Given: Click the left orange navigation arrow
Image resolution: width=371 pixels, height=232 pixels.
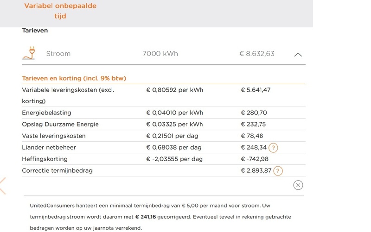Looking at the screenshot, I should point(2,185).
